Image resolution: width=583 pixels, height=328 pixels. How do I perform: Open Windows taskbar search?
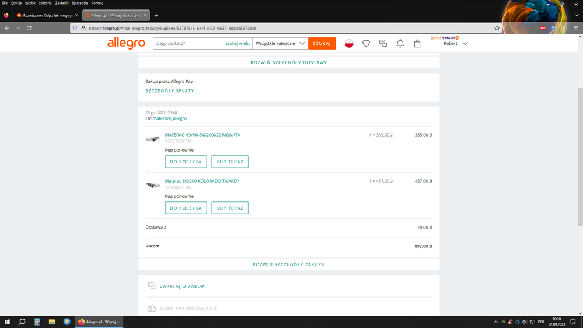[x=22, y=322]
